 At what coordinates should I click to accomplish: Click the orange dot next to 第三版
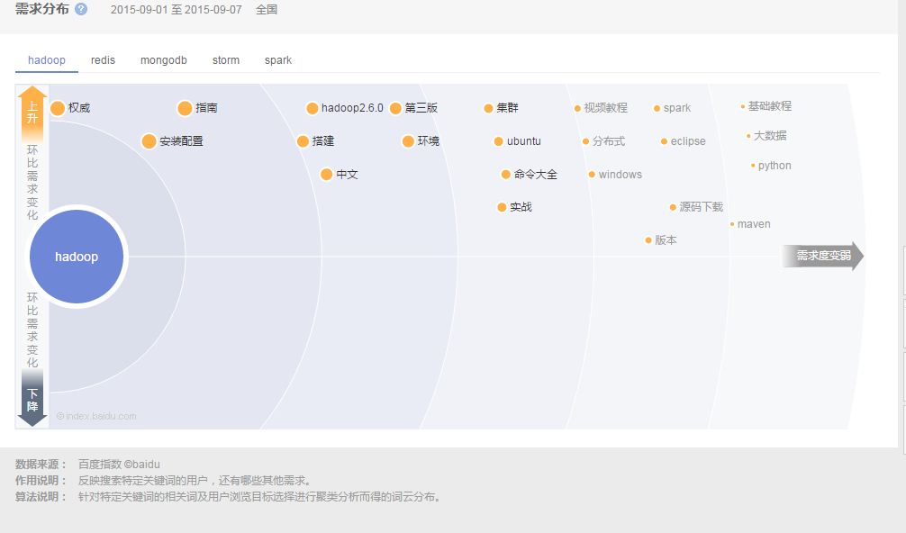(395, 108)
